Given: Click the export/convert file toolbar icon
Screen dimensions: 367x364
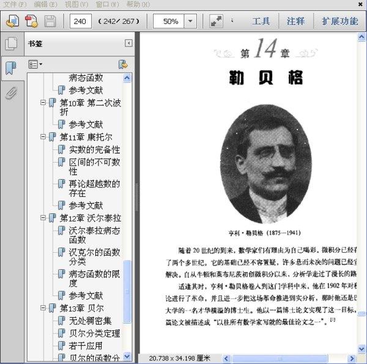Looking at the screenshot, I should (12, 21).
